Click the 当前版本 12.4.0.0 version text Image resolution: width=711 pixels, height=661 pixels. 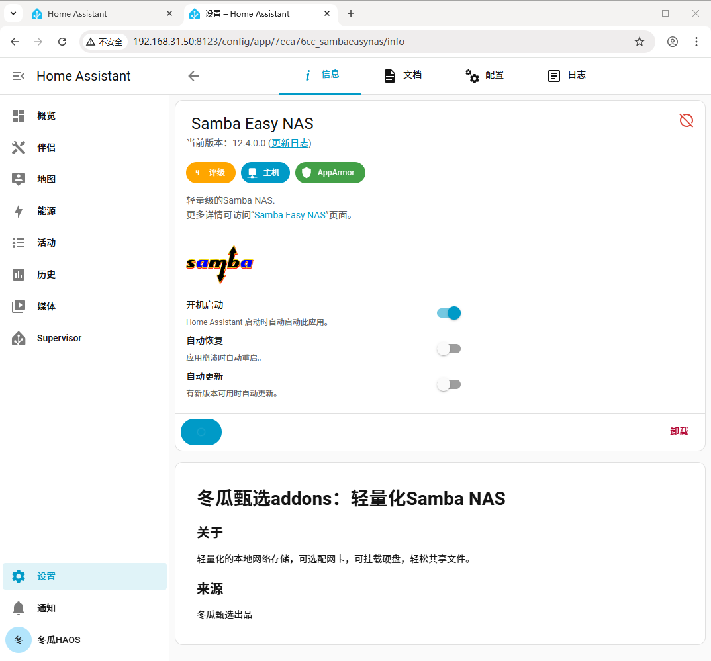(x=226, y=143)
